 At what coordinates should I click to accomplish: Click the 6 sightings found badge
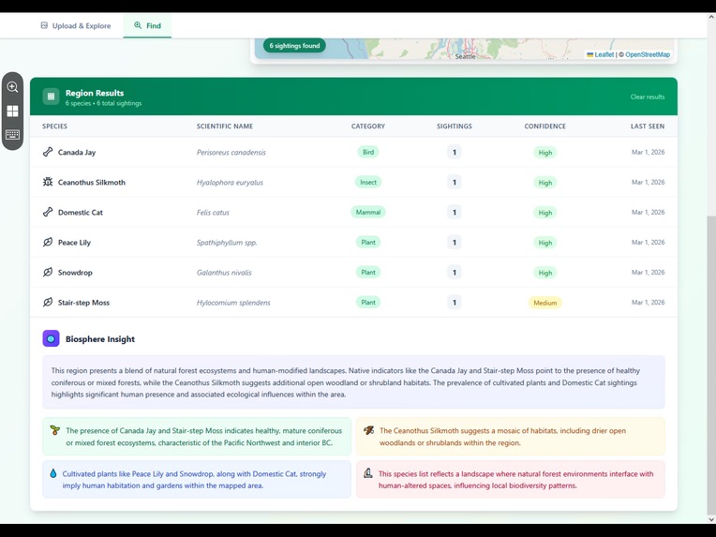[x=294, y=46]
